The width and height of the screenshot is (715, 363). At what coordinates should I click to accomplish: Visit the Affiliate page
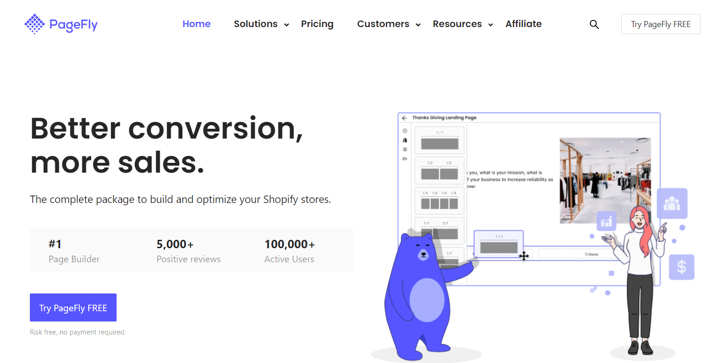pos(523,24)
